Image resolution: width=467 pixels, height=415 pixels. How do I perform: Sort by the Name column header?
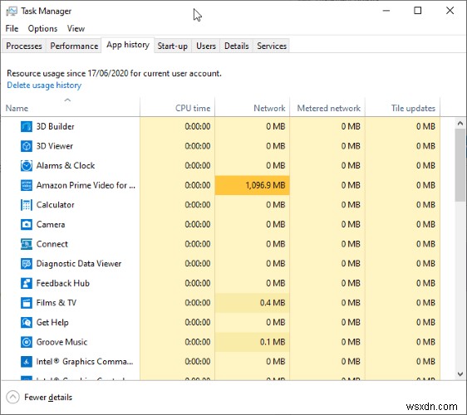(71, 108)
